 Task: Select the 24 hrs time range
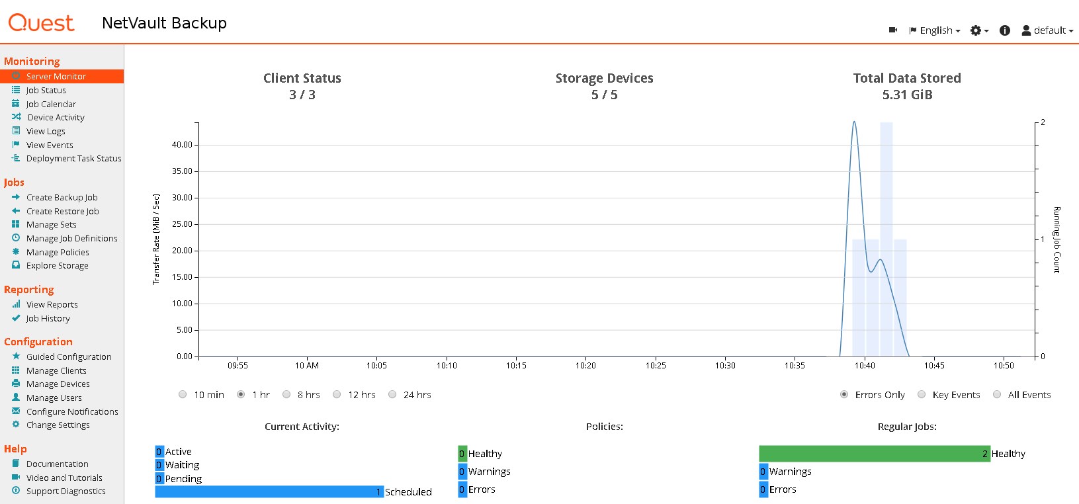tap(392, 395)
